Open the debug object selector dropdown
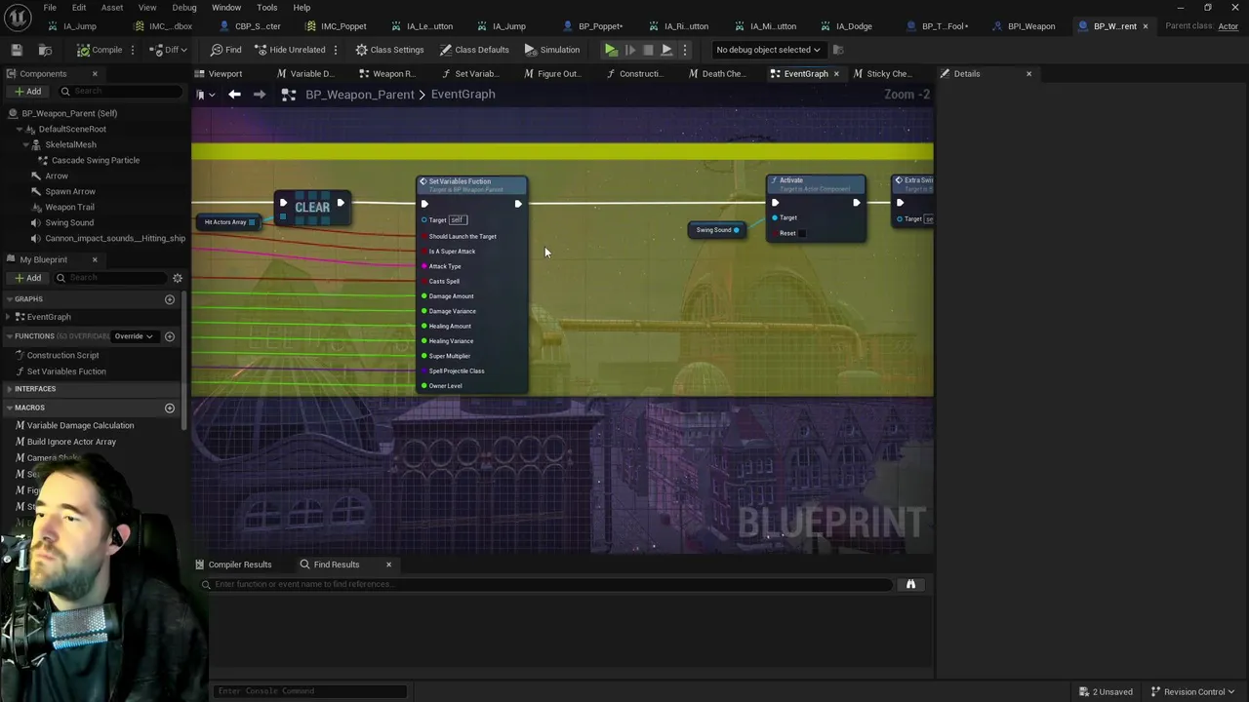The height and width of the screenshot is (702, 1249). [768, 50]
